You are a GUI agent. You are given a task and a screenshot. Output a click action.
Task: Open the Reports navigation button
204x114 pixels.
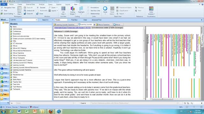[x=4, y=90]
